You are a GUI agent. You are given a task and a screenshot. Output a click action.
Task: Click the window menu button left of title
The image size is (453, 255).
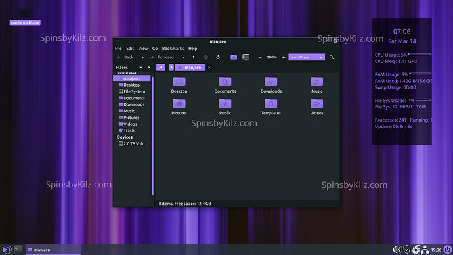coord(118,41)
